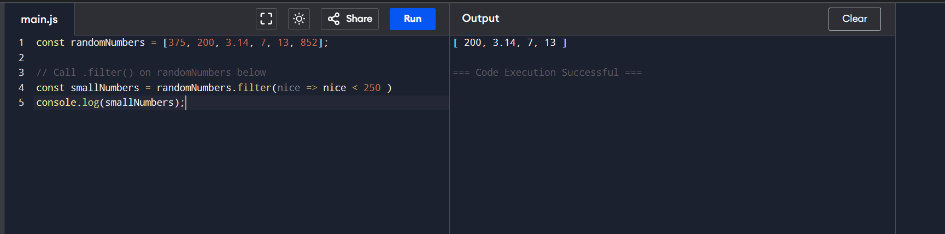Click line number 2 in gutter
The width and height of the screenshot is (945, 234).
[21, 57]
